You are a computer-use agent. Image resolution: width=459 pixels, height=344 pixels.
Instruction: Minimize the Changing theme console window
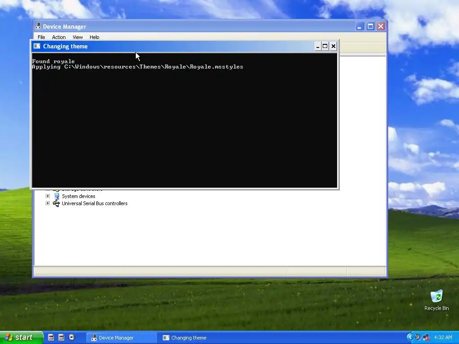click(x=318, y=46)
